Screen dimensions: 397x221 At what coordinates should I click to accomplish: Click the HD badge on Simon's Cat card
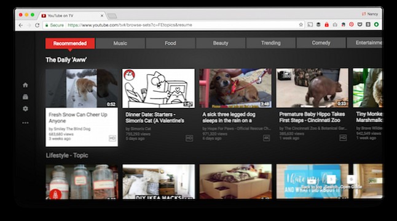189,138
